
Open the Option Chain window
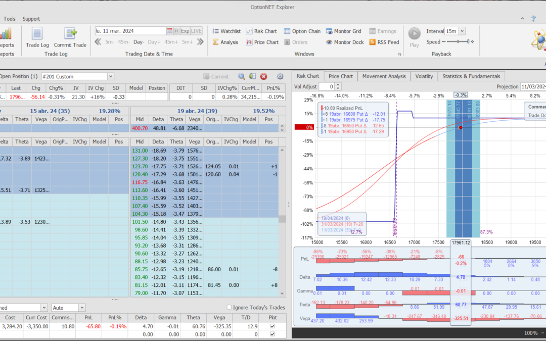(x=302, y=31)
